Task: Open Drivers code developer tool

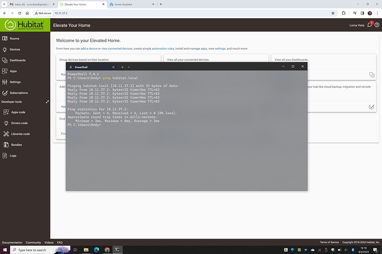Action: 16,123
